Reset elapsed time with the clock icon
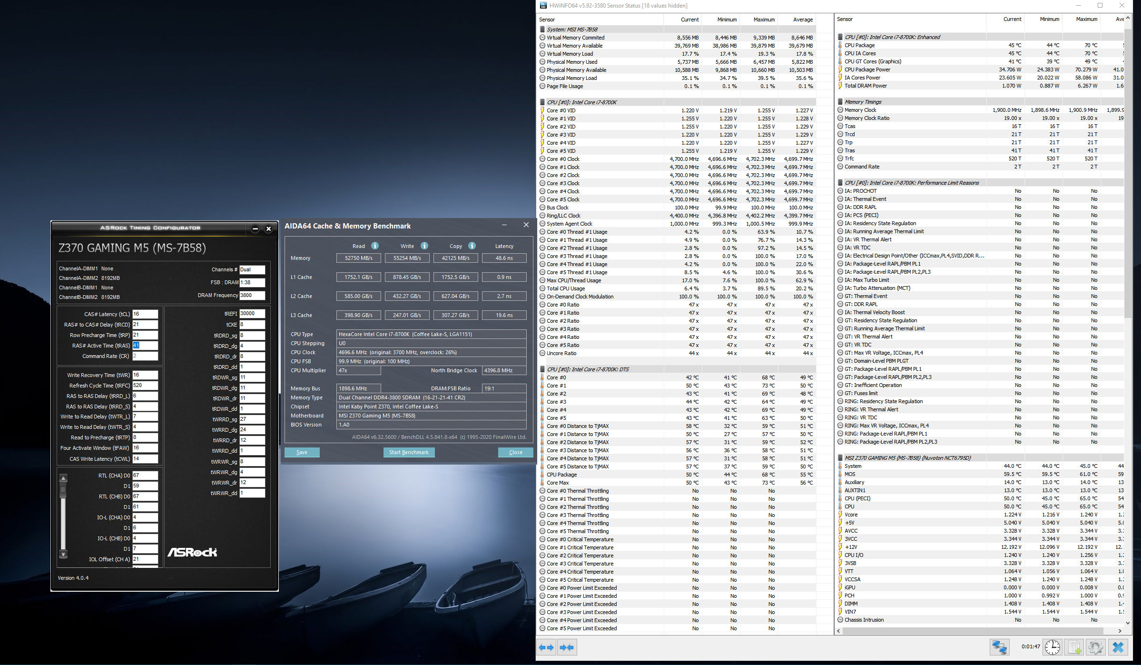This screenshot has height=665, width=1141. coord(1052,647)
